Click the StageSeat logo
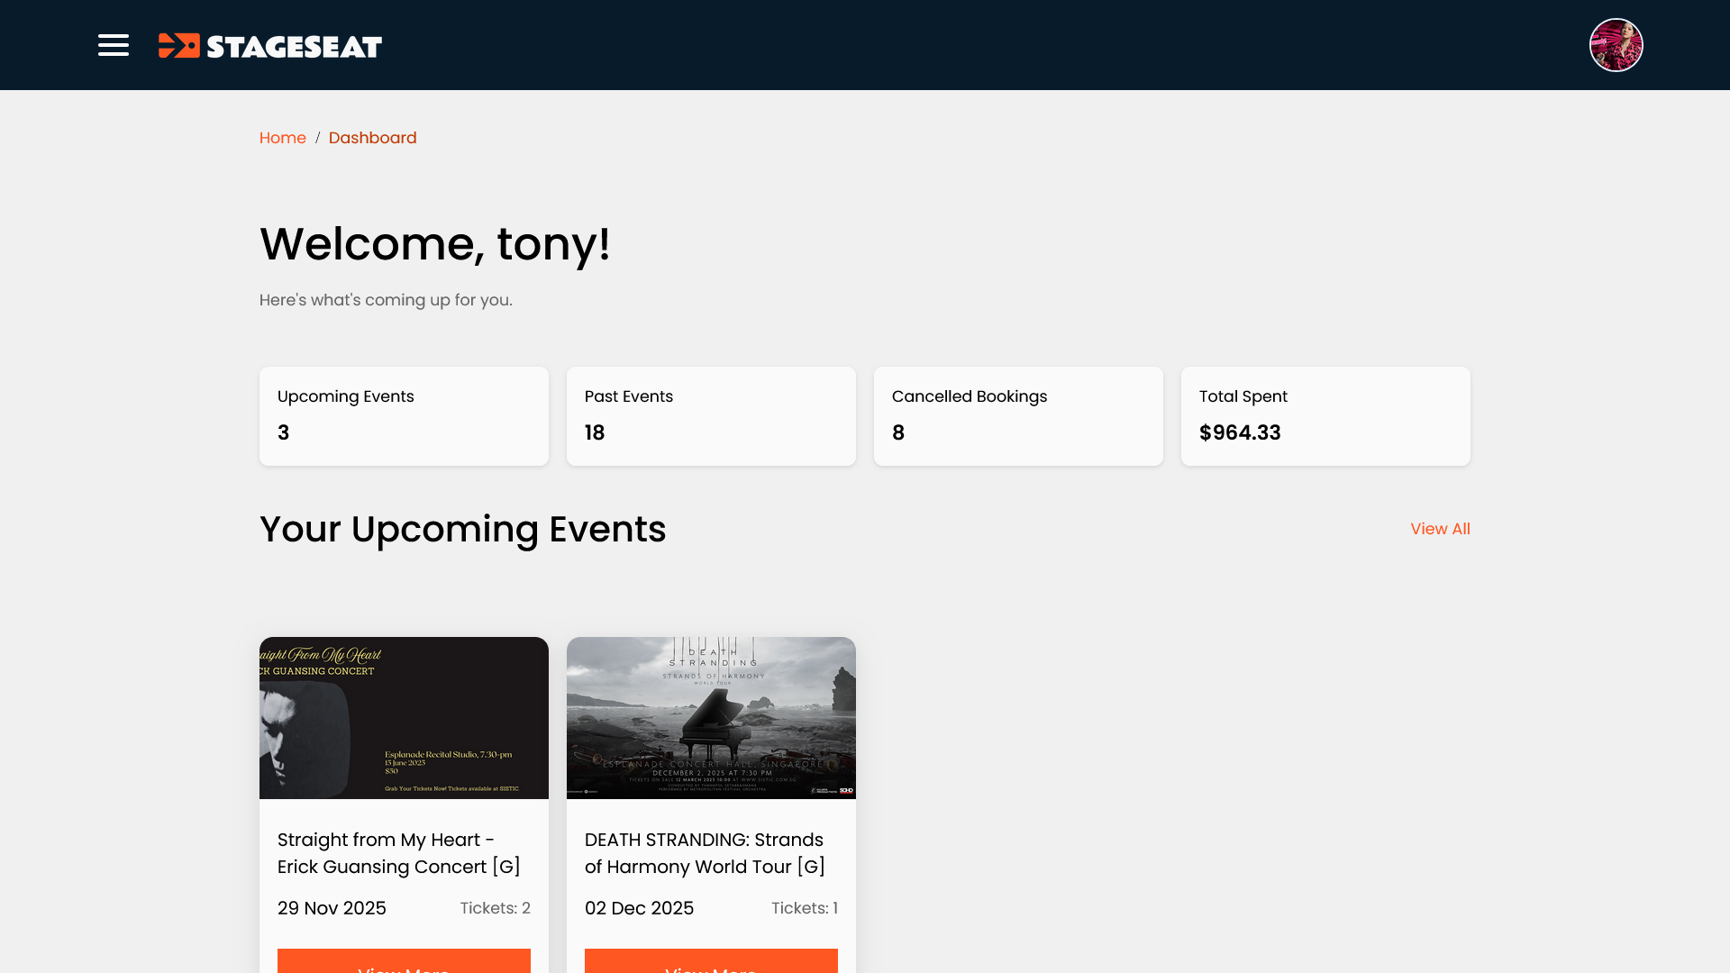This screenshot has height=973, width=1730. pos(270,45)
